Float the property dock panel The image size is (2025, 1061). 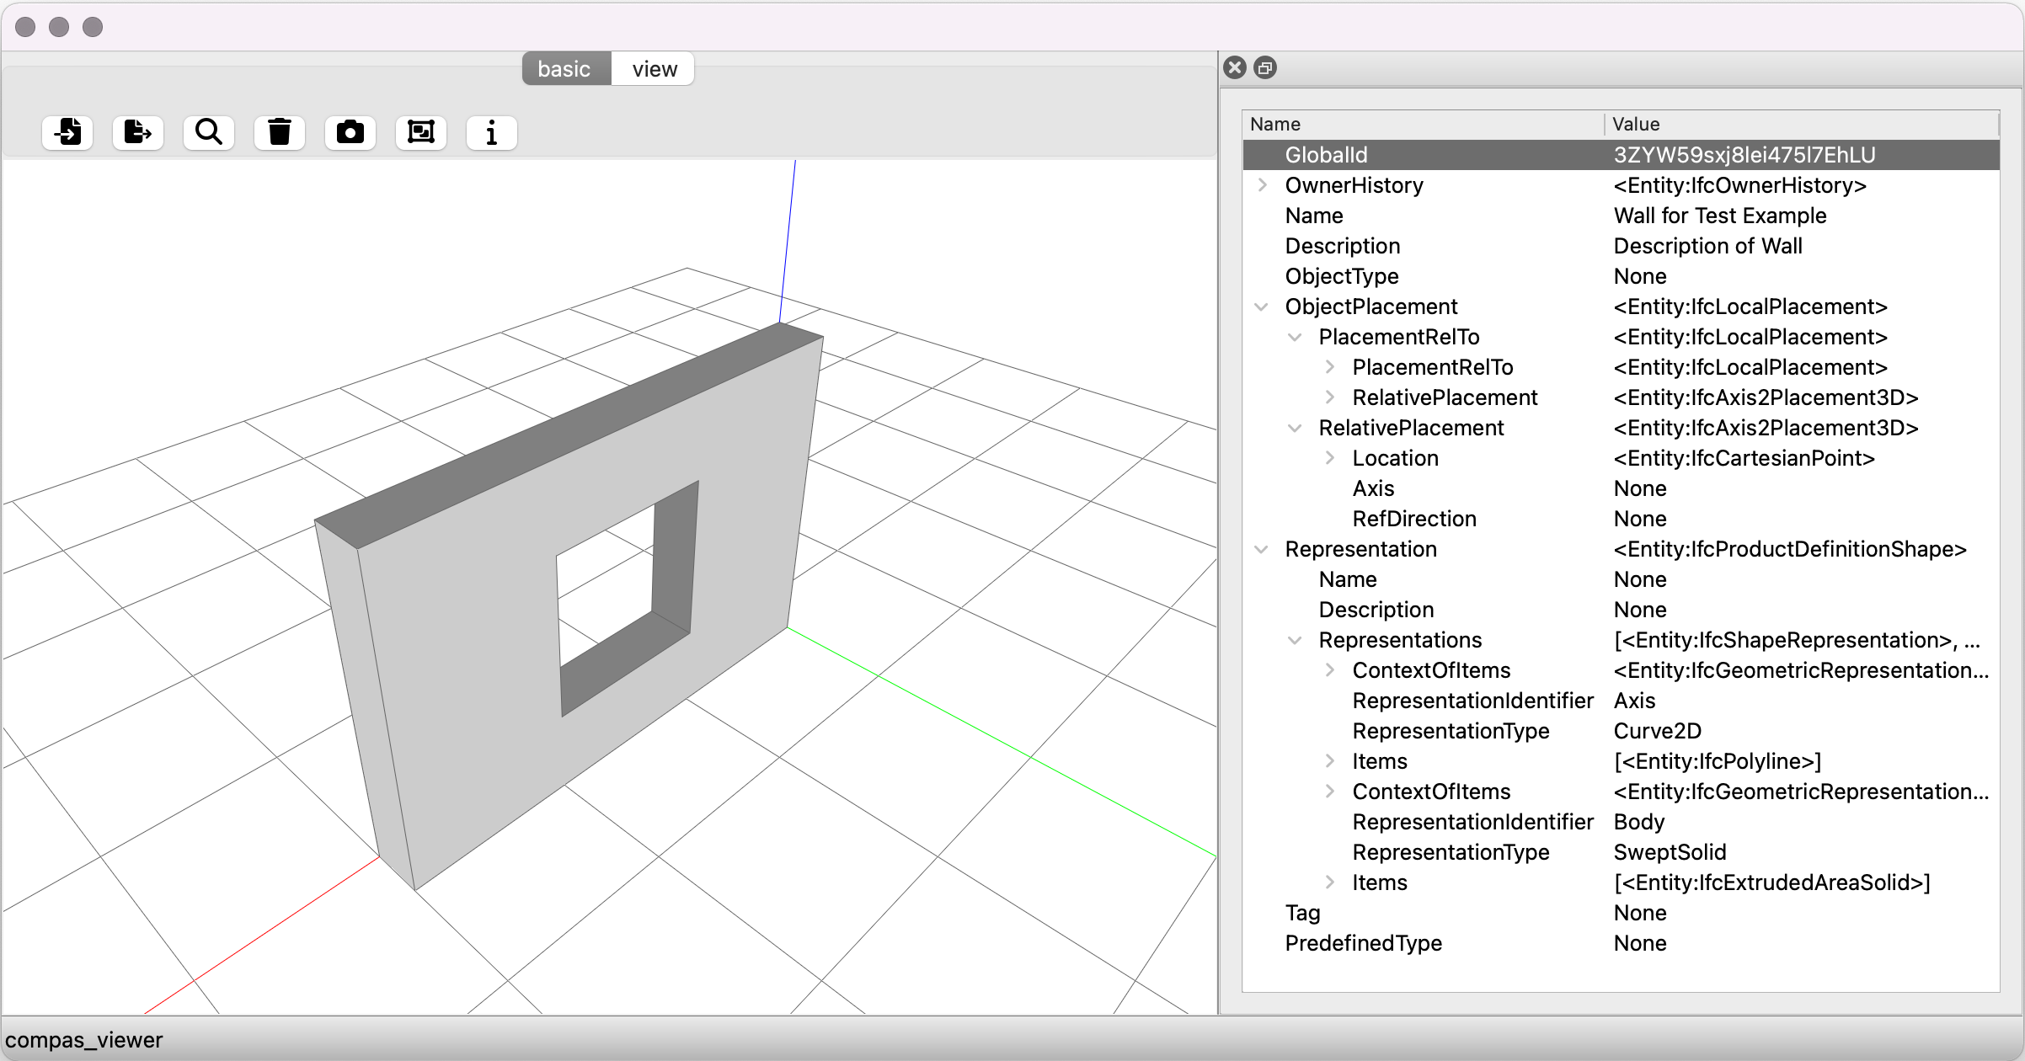tap(1265, 67)
